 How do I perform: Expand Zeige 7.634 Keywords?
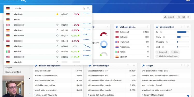(46, 95)
